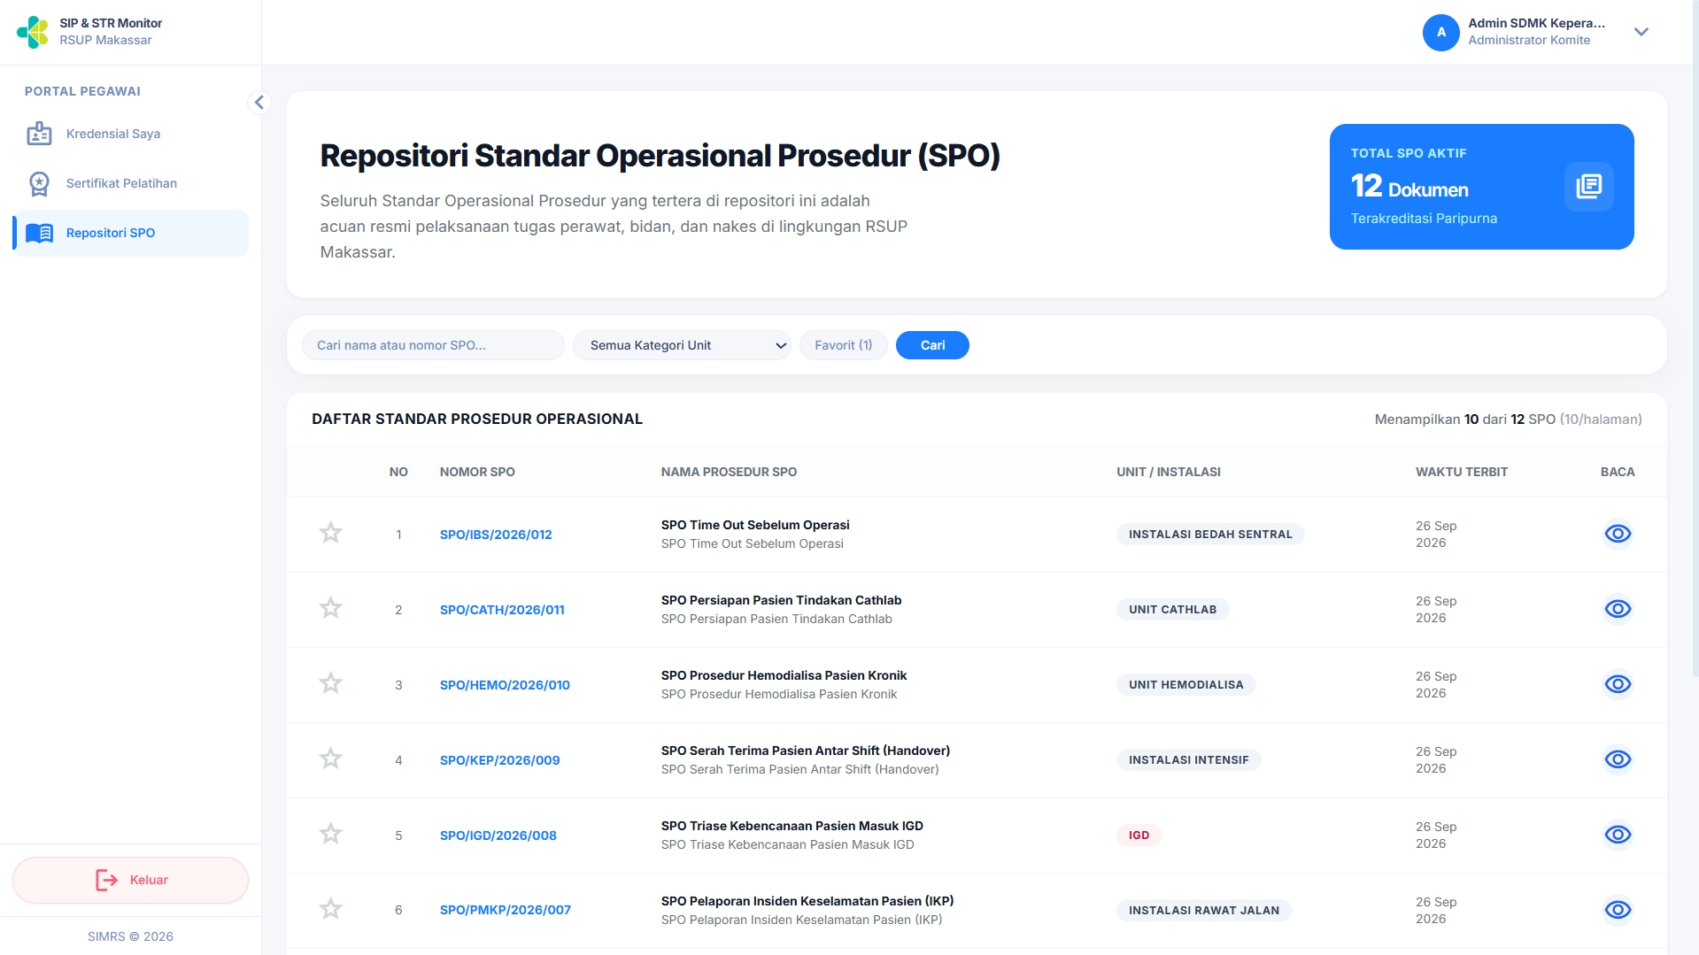The height and width of the screenshot is (955, 1699).
Task: Open the SPO/IGD/2026/008 link
Action: coord(498,836)
